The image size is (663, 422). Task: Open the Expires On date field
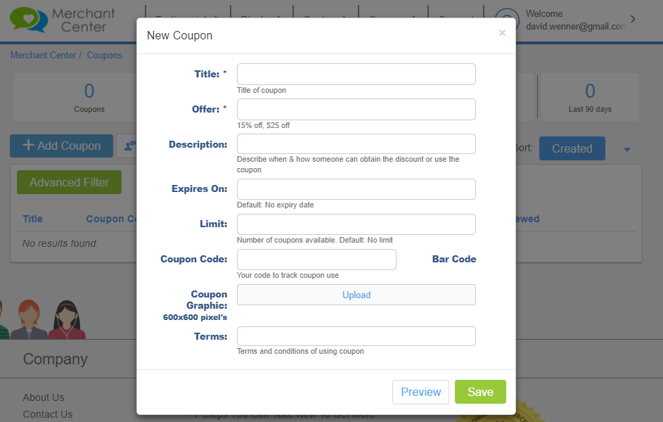(x=356, y=189)
